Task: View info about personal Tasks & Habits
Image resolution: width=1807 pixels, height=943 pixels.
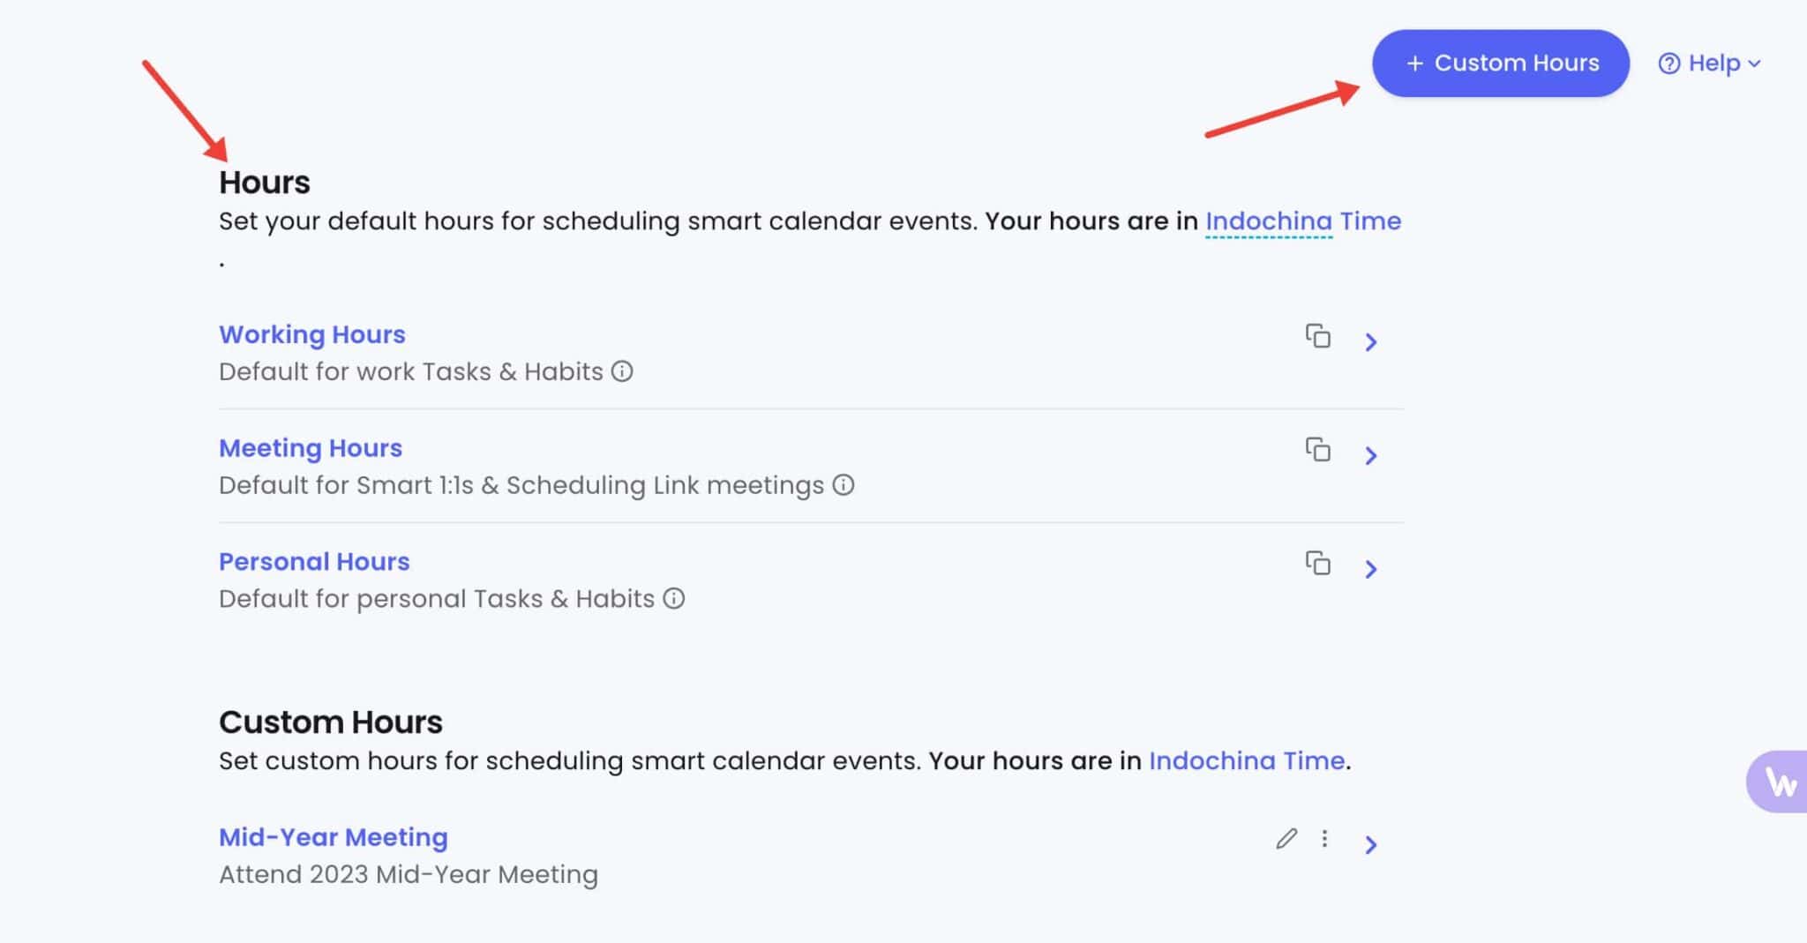Action: coord(674,599)
